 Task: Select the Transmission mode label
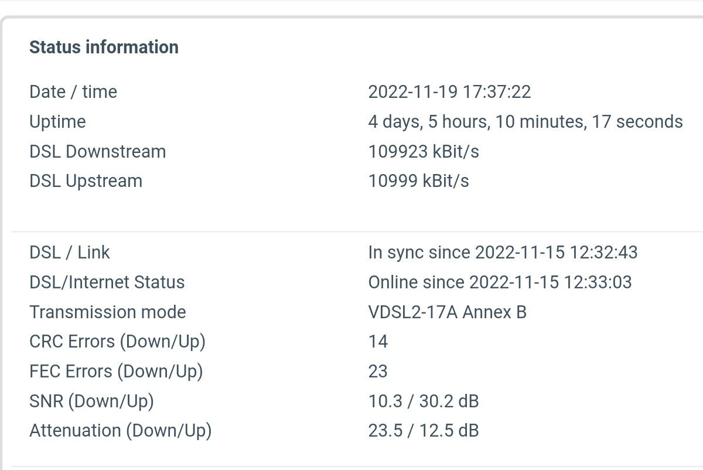click(x=107, y=312)
